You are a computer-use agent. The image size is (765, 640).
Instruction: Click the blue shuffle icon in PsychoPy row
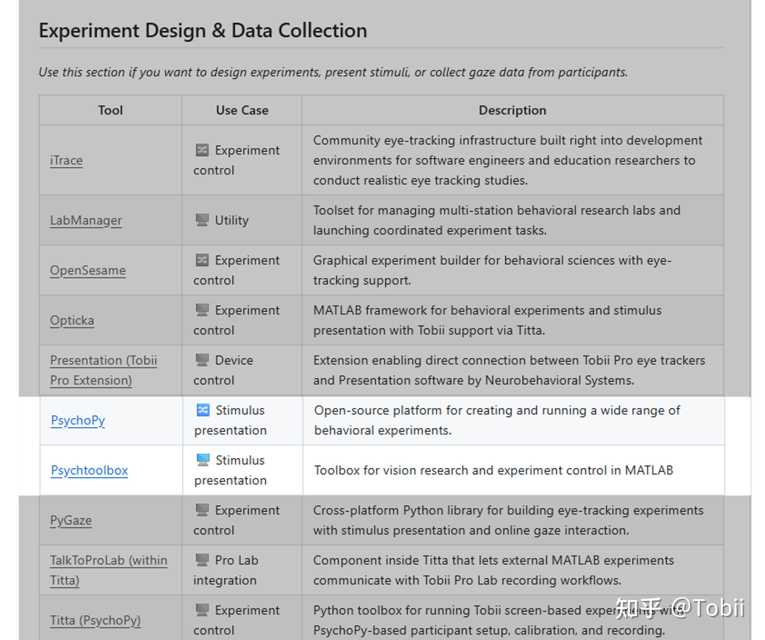point(203,410)
